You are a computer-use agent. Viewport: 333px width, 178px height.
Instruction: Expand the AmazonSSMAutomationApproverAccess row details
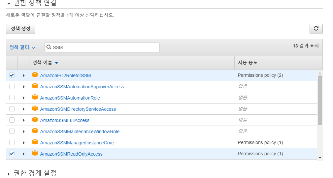click(23, 87)
